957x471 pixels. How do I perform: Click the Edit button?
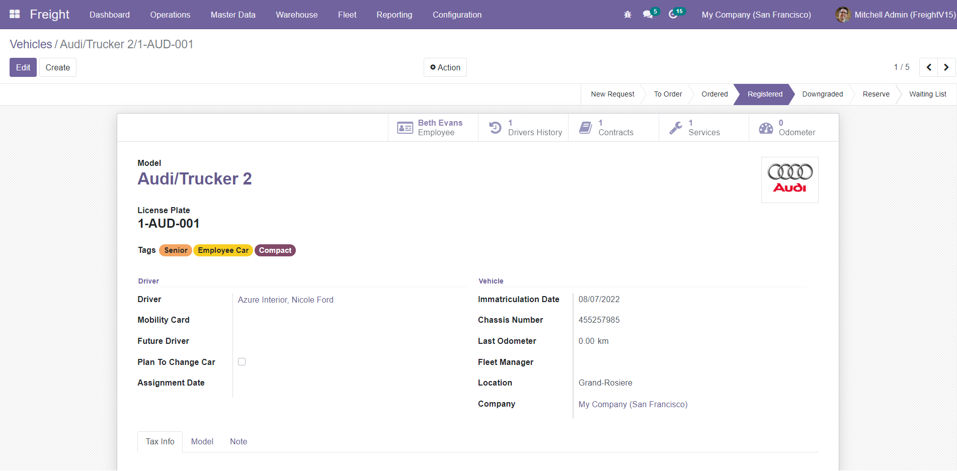pyautogui.click(x=23, y=67)
